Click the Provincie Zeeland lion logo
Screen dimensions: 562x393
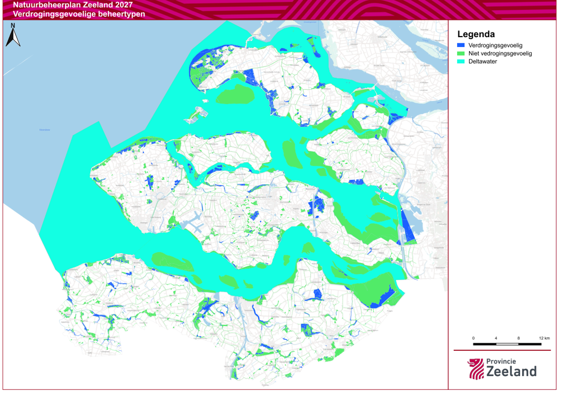pos(476,369)
